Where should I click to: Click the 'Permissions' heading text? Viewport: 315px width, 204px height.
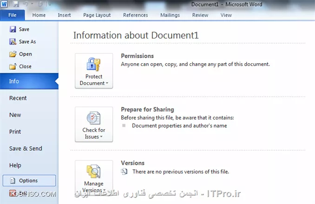(138, 56)
